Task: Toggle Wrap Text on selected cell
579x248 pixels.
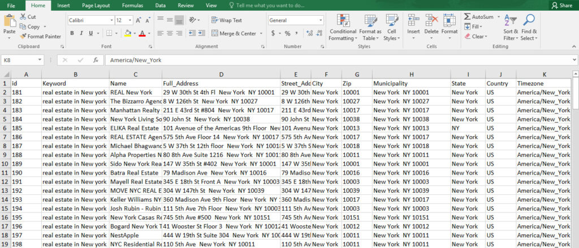Action: tap(227, 20)
